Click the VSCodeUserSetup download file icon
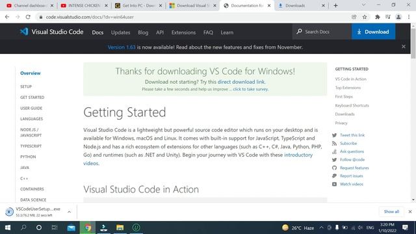This screenshot has width=416, height=234. coord(9,212)
